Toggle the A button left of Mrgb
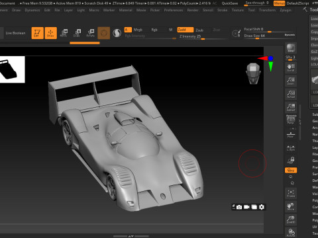This screenshot has height=238, width=318. click(128, 30)
